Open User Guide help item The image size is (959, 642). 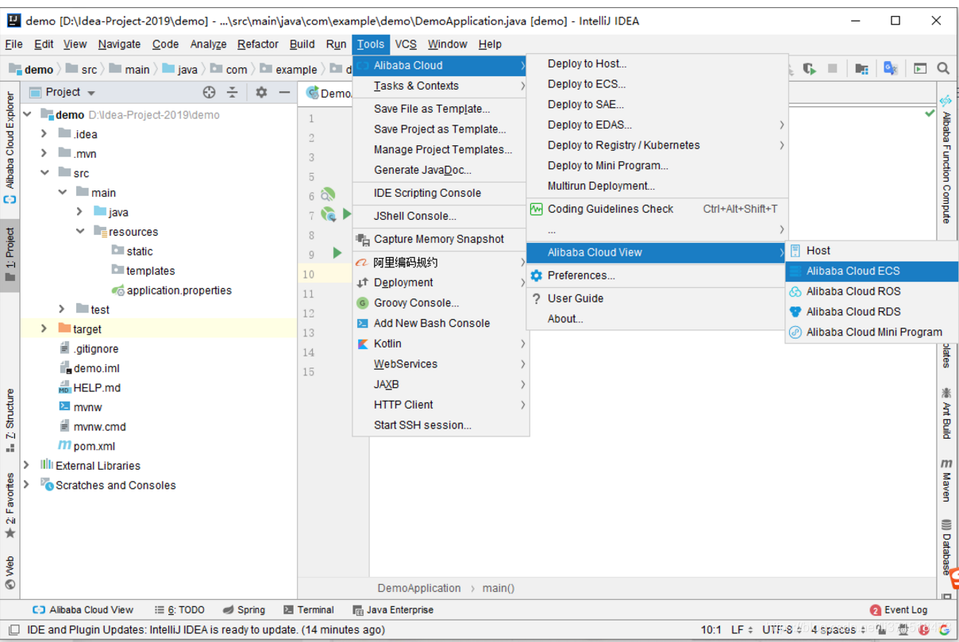coord(657,298)
